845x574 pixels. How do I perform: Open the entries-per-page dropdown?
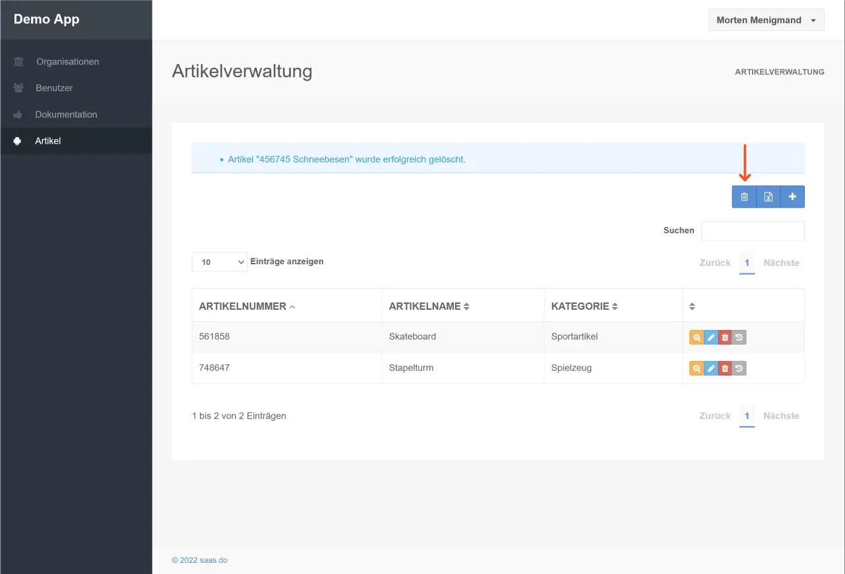pos(220,262)
